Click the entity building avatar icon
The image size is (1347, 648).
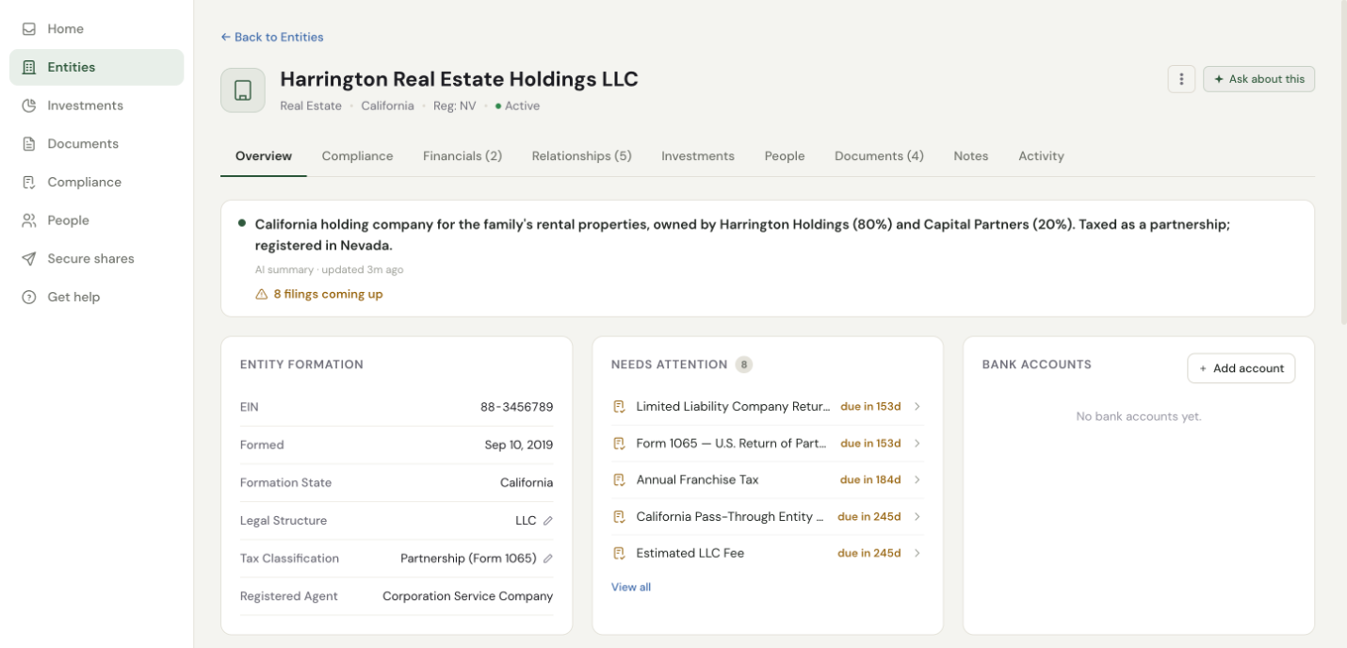(x=243, y=90)
